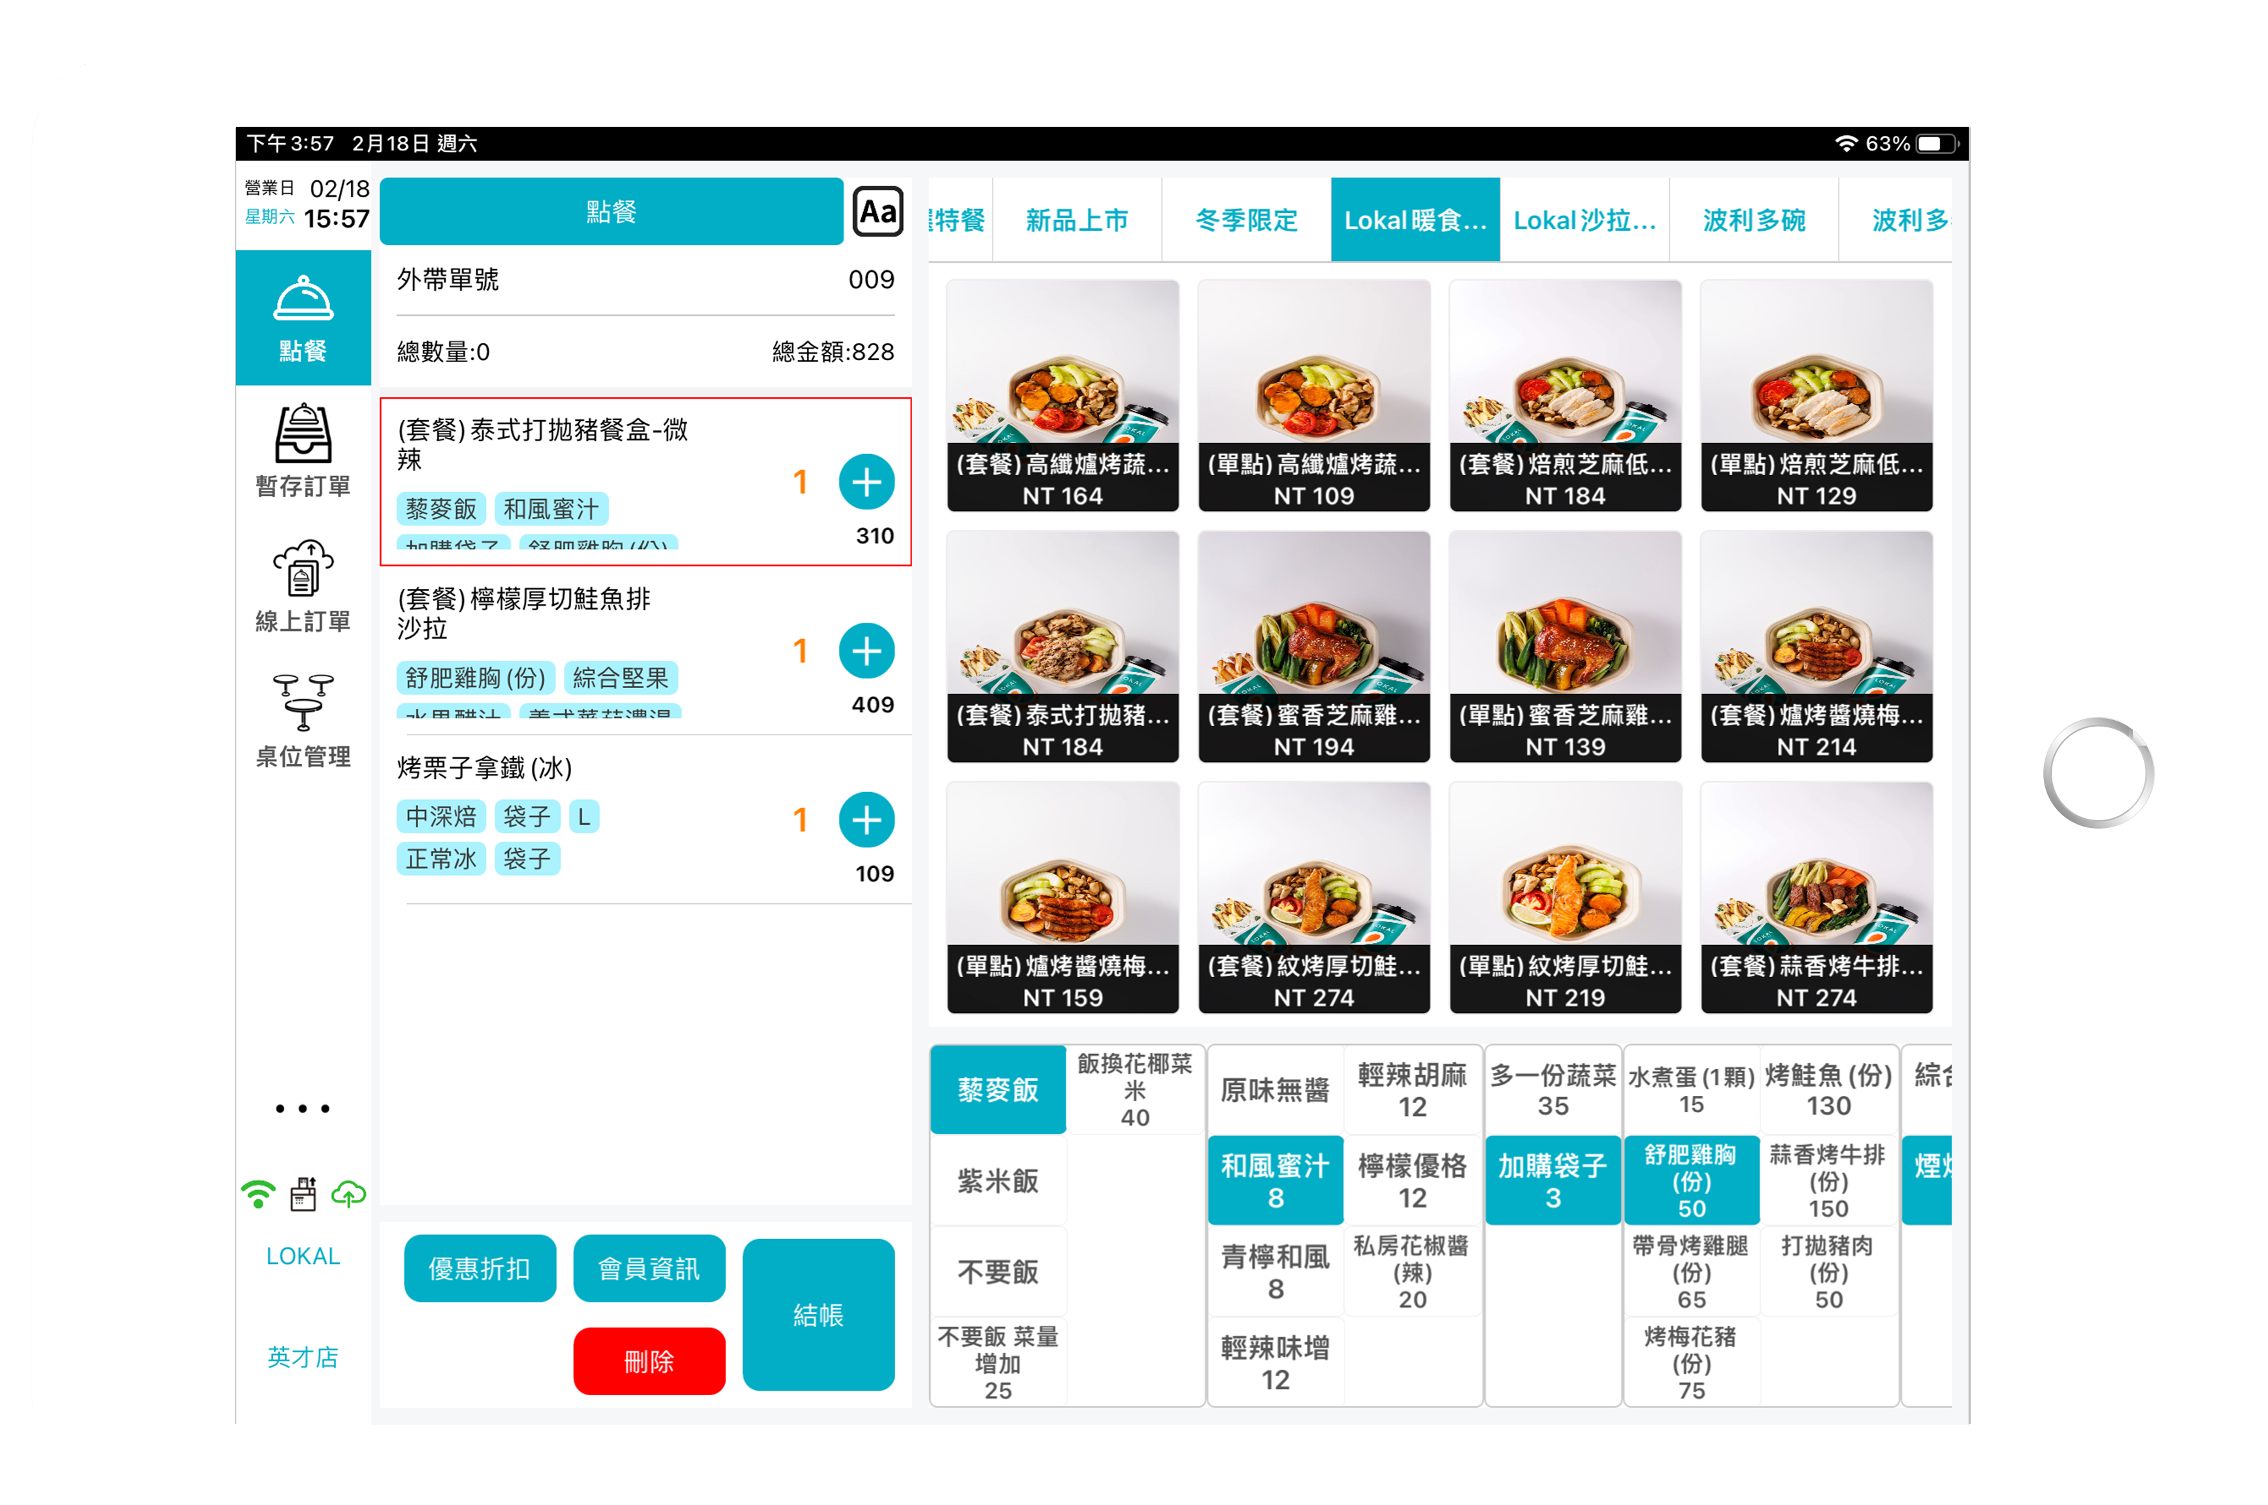The image size is (2268, 1505).
Task: Select 飯換花椰菜米 40 option
Action: 1134,1089
